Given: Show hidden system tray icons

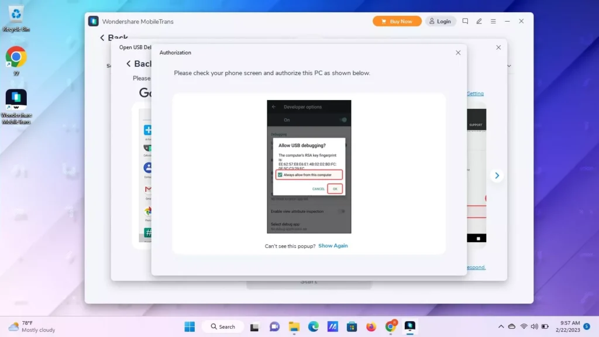Looking at the screenshot, I should tap(501, 326).
